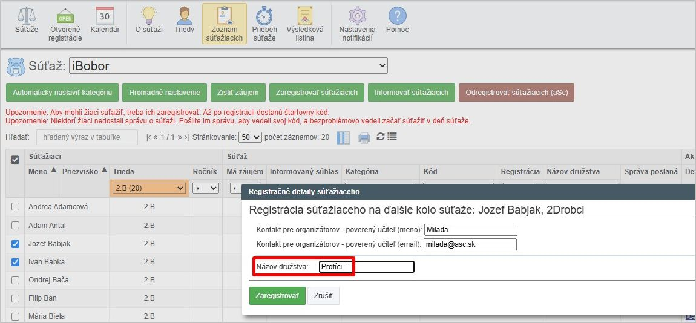Open the Stránkovanie page size dropdown
This screenshot has height=323, width=696.
click(249, 137)
